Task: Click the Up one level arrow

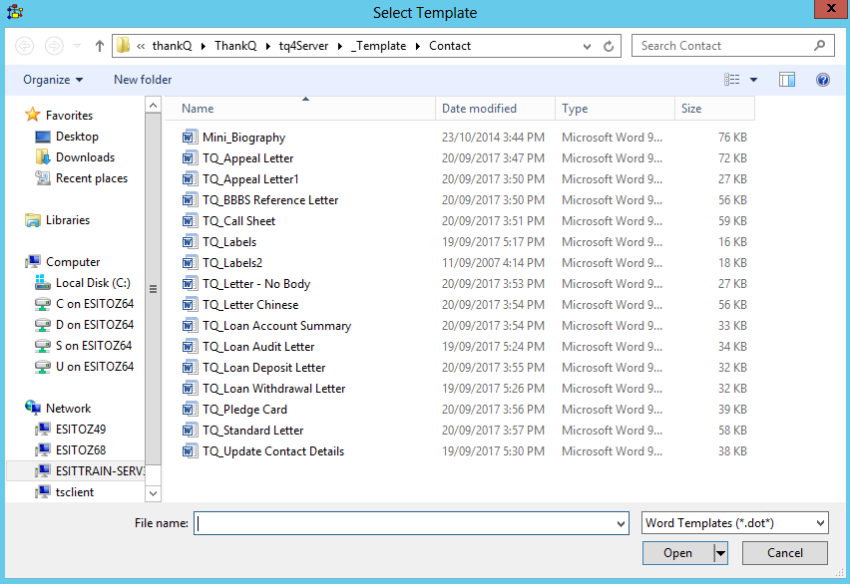Action: point(100,46)
